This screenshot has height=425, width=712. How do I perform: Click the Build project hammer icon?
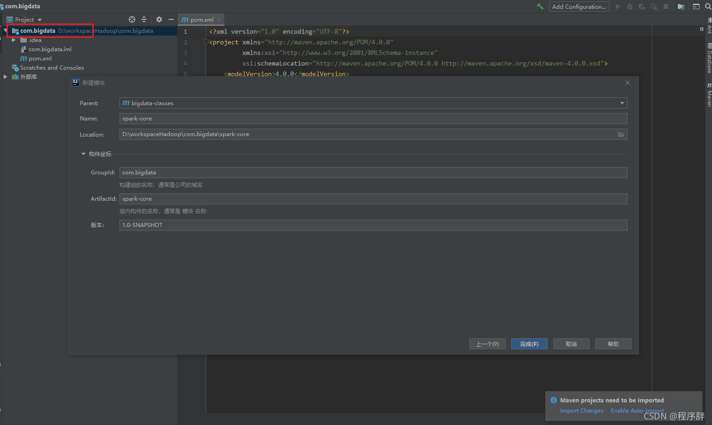pos(540,6)
